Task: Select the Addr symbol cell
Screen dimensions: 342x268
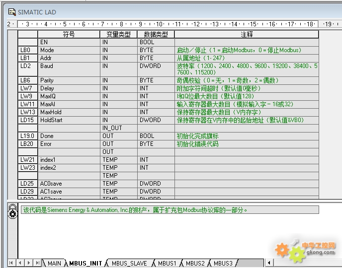Action: (x=69, y=58)
